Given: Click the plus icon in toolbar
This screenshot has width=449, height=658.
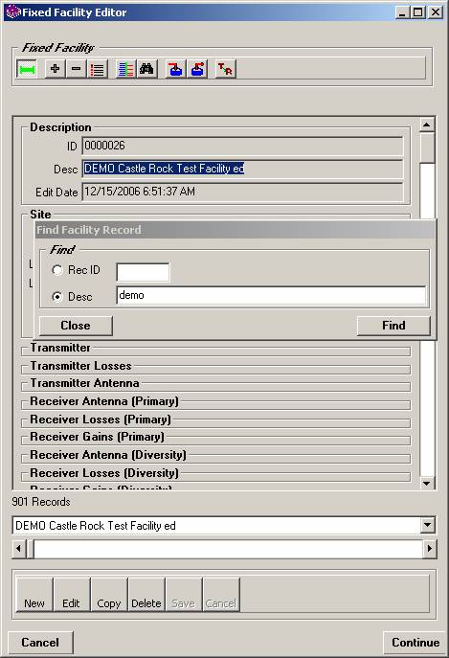Looking at the screenshot, I should pos(55,69).
